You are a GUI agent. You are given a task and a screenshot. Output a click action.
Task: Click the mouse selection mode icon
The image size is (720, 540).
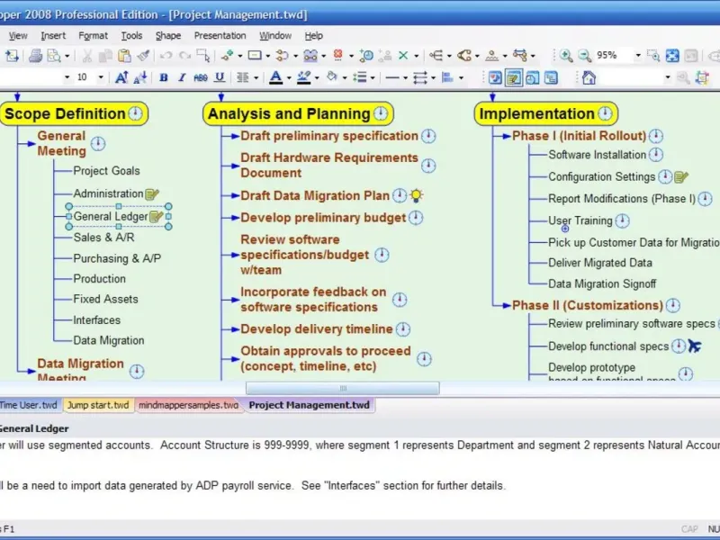point(203,56)
